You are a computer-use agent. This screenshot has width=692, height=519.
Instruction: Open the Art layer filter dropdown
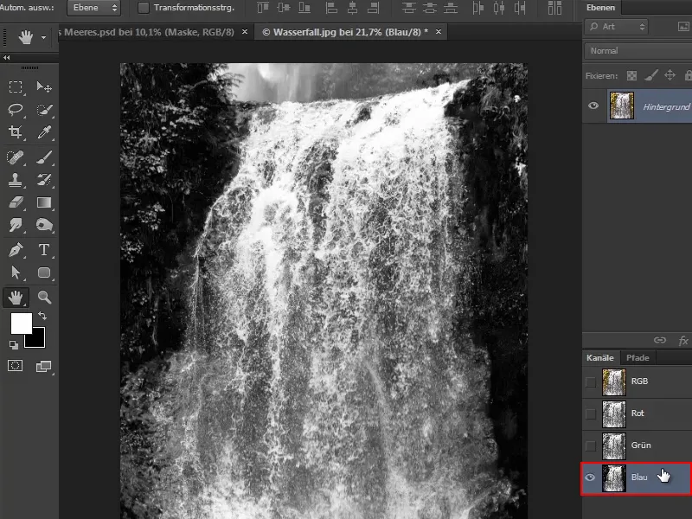click(x=617, y=27)
